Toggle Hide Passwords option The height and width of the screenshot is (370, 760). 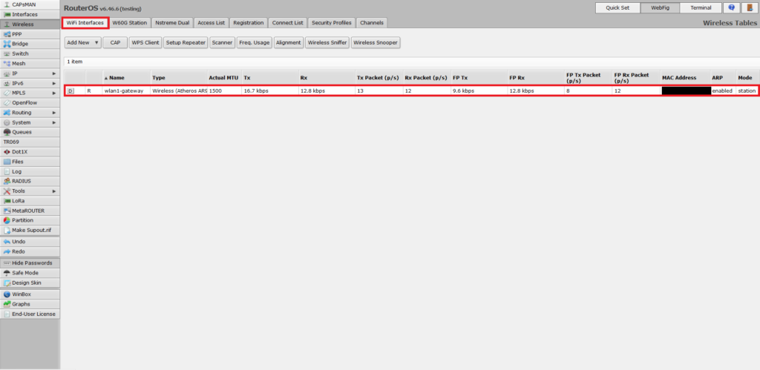pyautogui.click(x=30, y=263)
